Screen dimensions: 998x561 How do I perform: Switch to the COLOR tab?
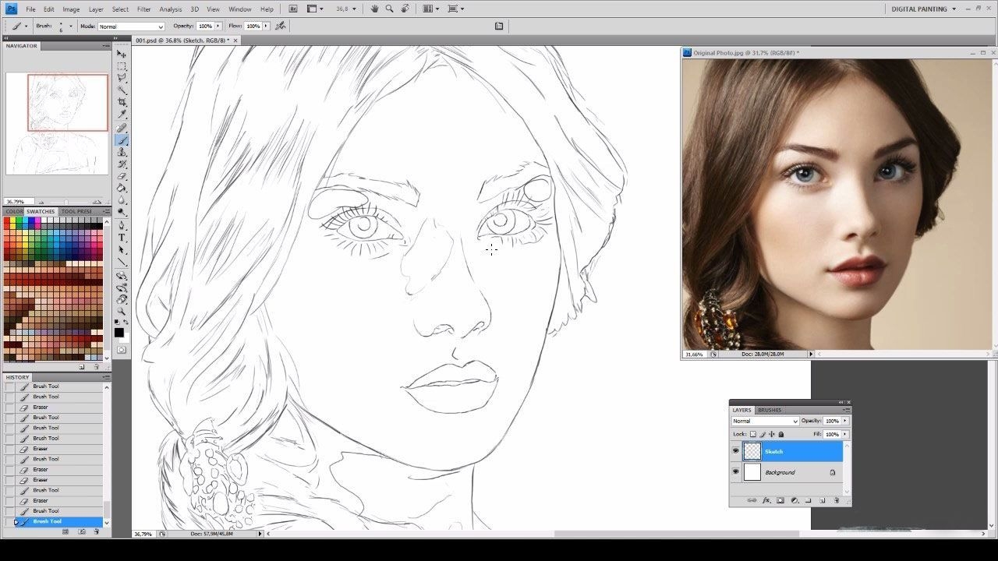click(14, 211)
